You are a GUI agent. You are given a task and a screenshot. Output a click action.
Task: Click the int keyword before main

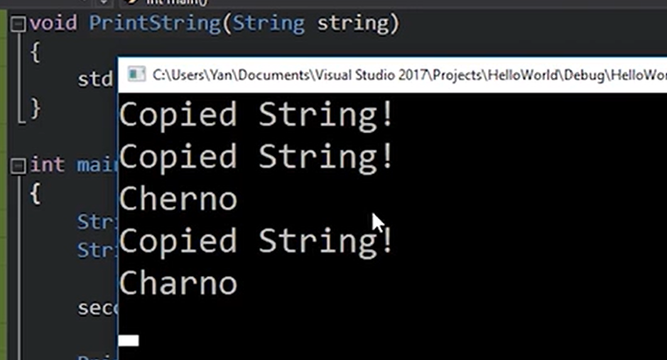47,165
